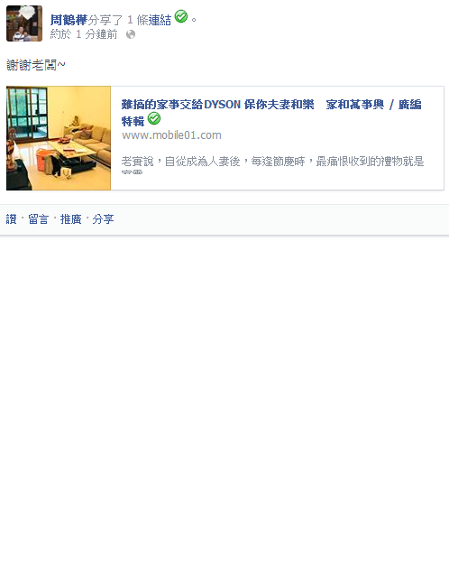Click the green checkmark beside 1 條連結
This screenshot has height=585, width=449.
coord(181,16)
